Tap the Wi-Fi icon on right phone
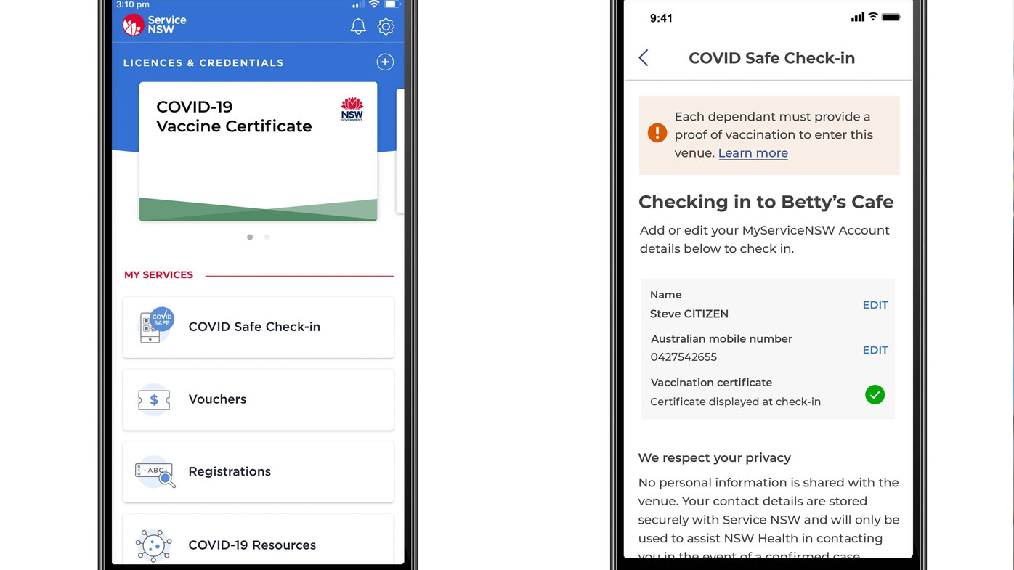 click(873, 17)
